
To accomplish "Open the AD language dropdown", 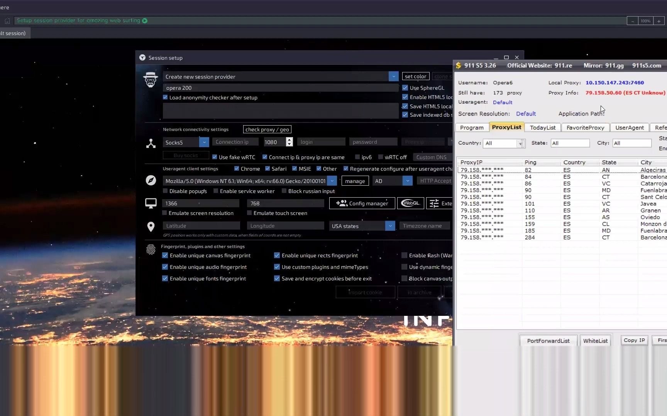I will pos(407,181).
